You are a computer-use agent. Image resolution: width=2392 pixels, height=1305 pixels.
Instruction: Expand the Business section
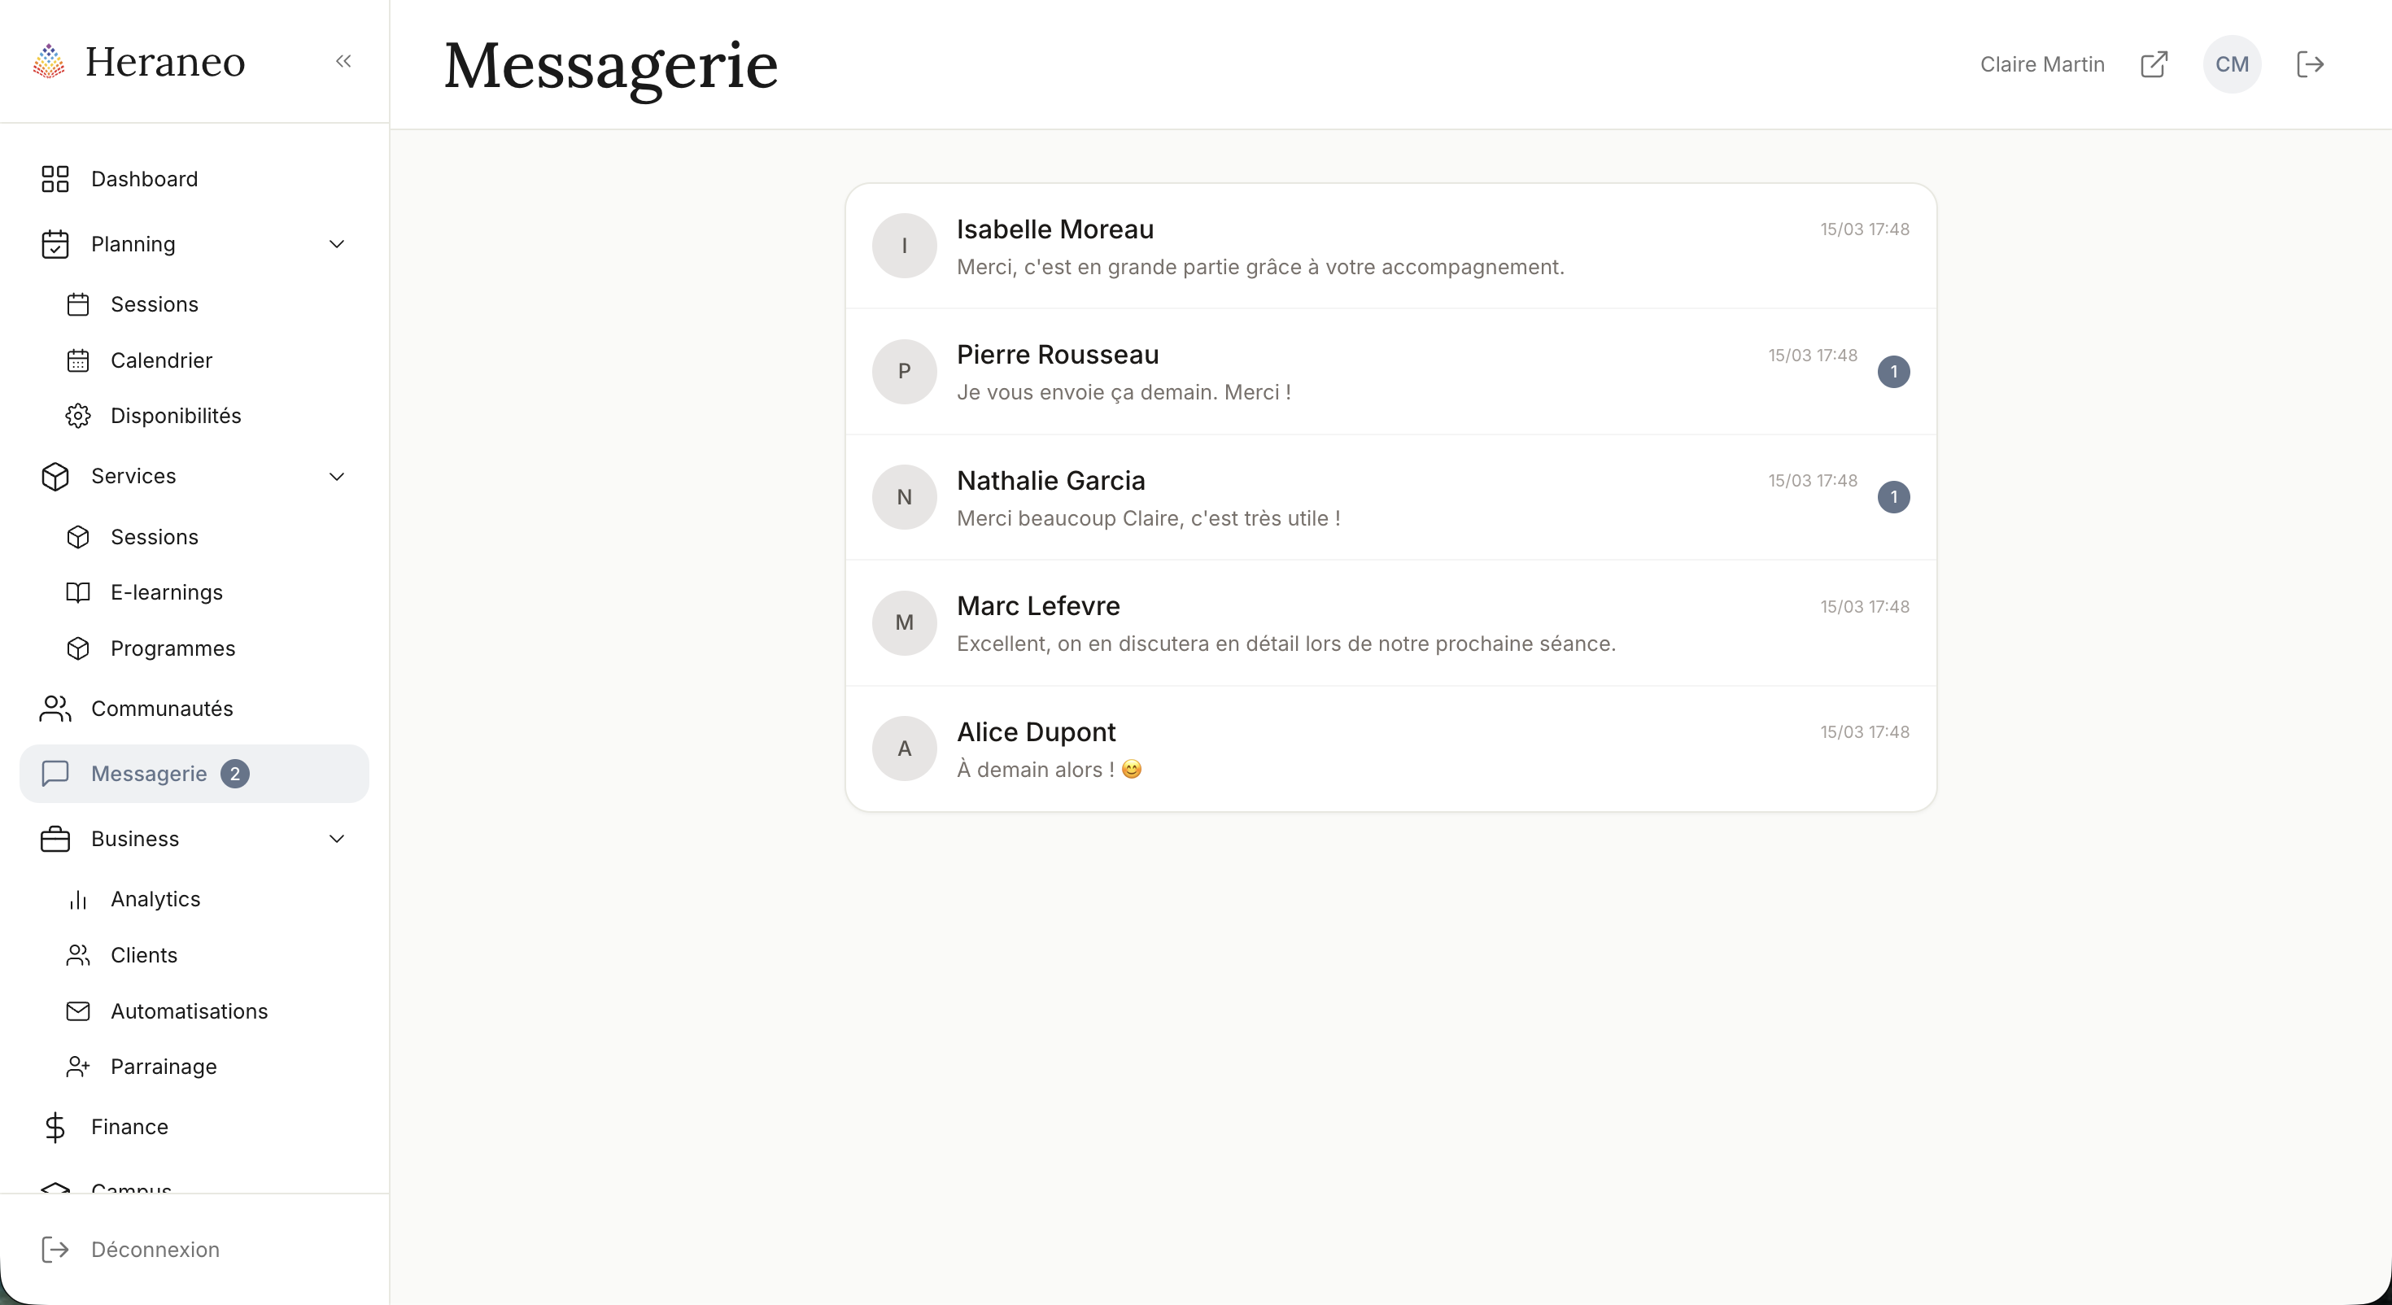[338, 838]
